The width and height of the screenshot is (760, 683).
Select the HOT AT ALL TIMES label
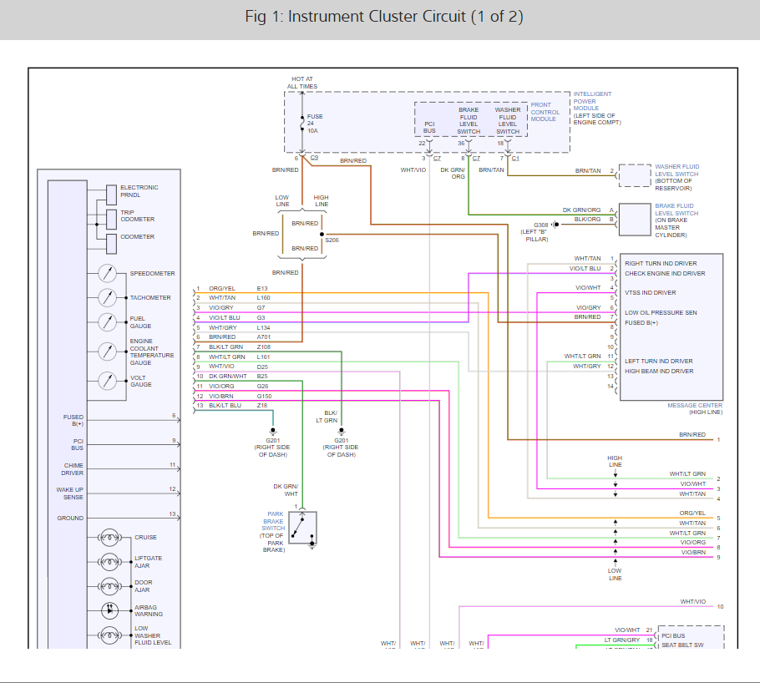(302, 83)
